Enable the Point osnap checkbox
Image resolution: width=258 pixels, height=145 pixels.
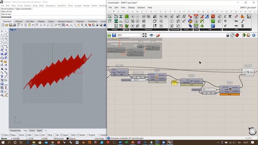click(x=18, y=135)
